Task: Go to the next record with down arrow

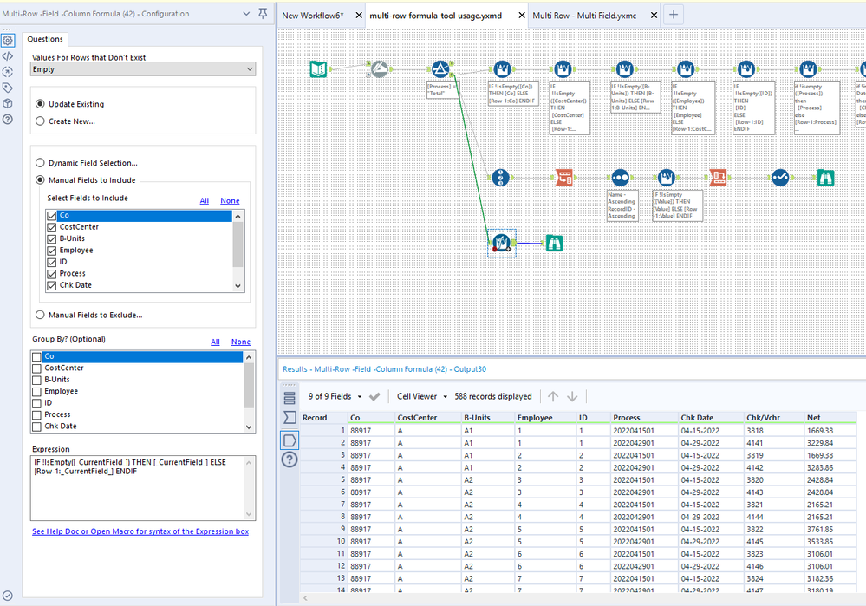Action: pos(572,396)
